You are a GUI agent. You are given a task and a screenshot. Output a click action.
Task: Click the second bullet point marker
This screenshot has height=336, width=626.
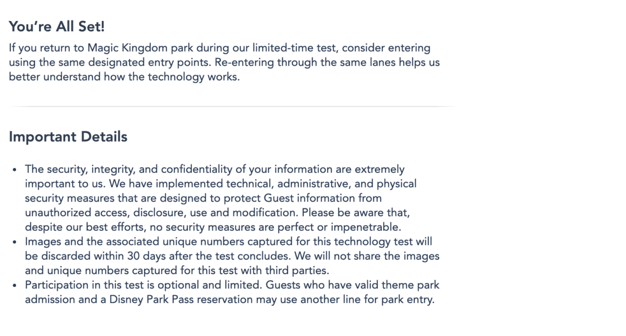14,242
